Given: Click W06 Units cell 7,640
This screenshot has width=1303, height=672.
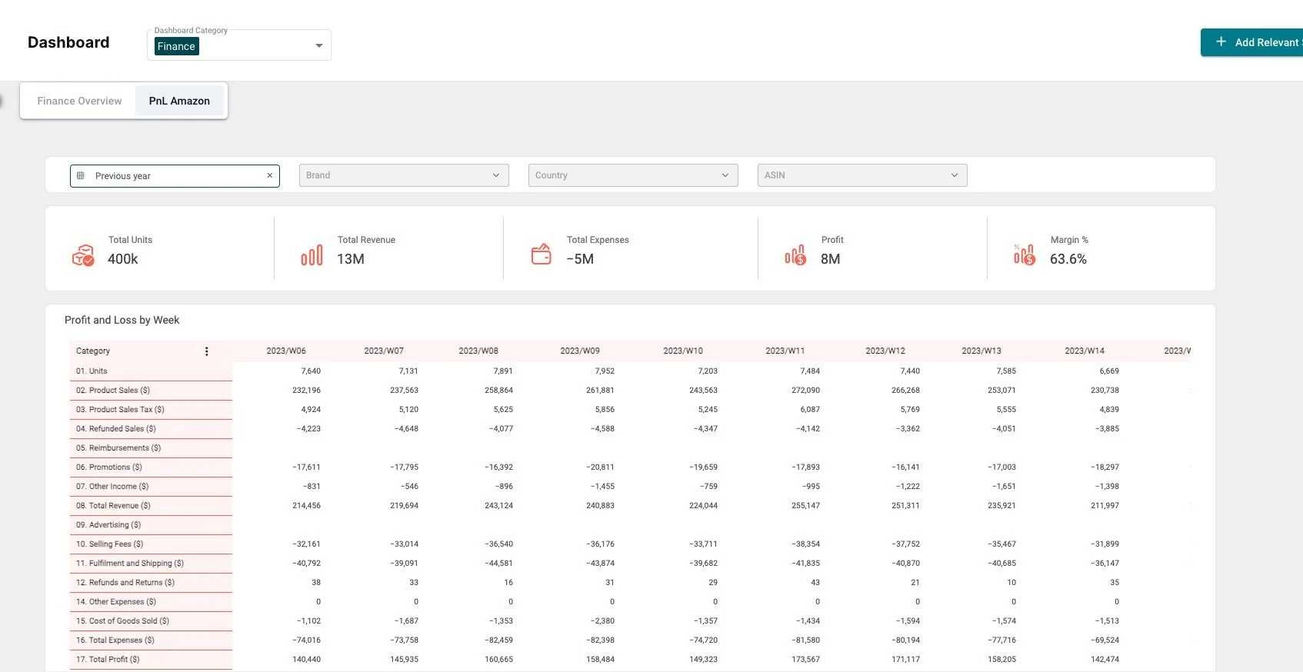Looking at the screenshot, I should point(311,371).
